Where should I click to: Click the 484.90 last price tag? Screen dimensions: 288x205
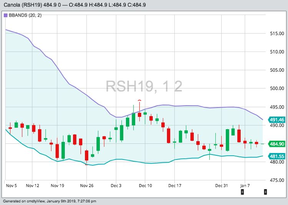tap(277, 144)
